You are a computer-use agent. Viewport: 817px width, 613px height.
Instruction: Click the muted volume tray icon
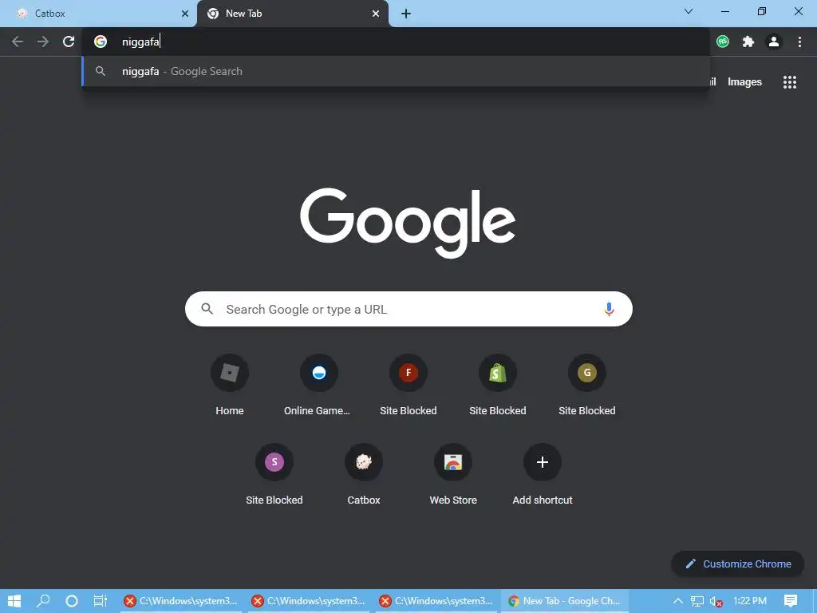click(716, 602)
